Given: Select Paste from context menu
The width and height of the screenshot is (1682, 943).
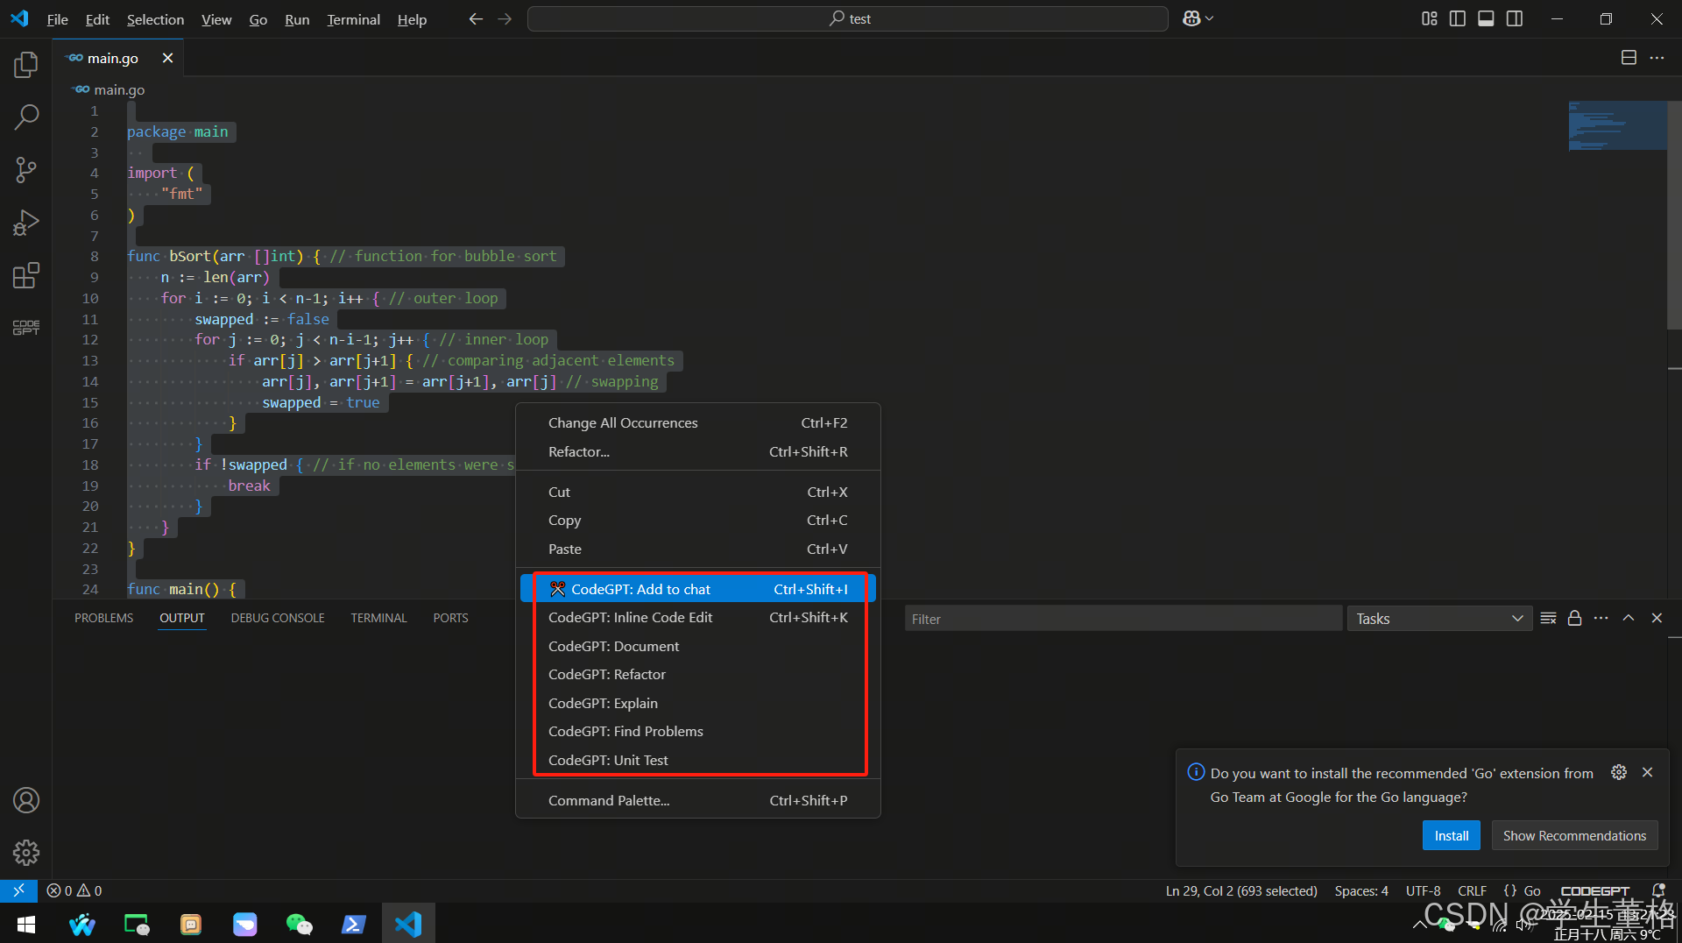Looking at the screenshot, I should [x=698, y=549].
